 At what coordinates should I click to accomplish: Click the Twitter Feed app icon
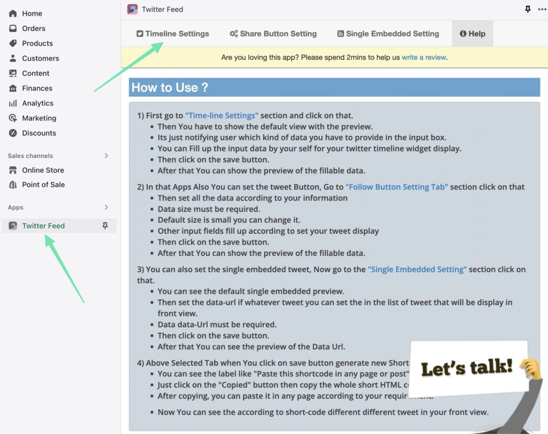click(x=12, y=225)
